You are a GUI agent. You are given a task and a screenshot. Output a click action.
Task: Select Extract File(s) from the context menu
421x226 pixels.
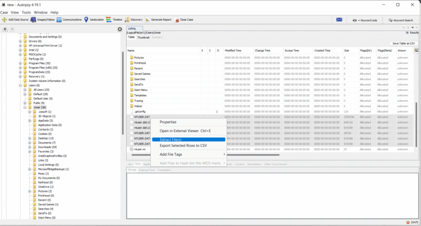(171, 139)
